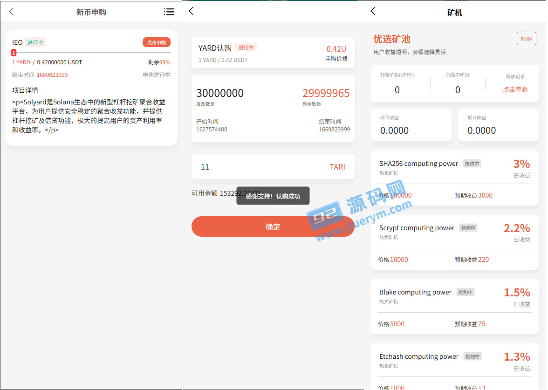Click the 剩余99% remaining text
The height and width of the screenshot is (390, 548).
point(159,62)
